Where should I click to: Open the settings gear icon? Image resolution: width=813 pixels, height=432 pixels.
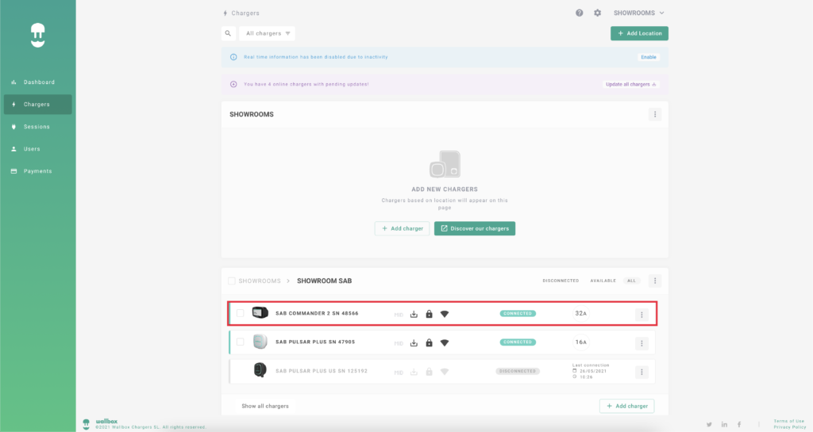click(x=597, y=13)
